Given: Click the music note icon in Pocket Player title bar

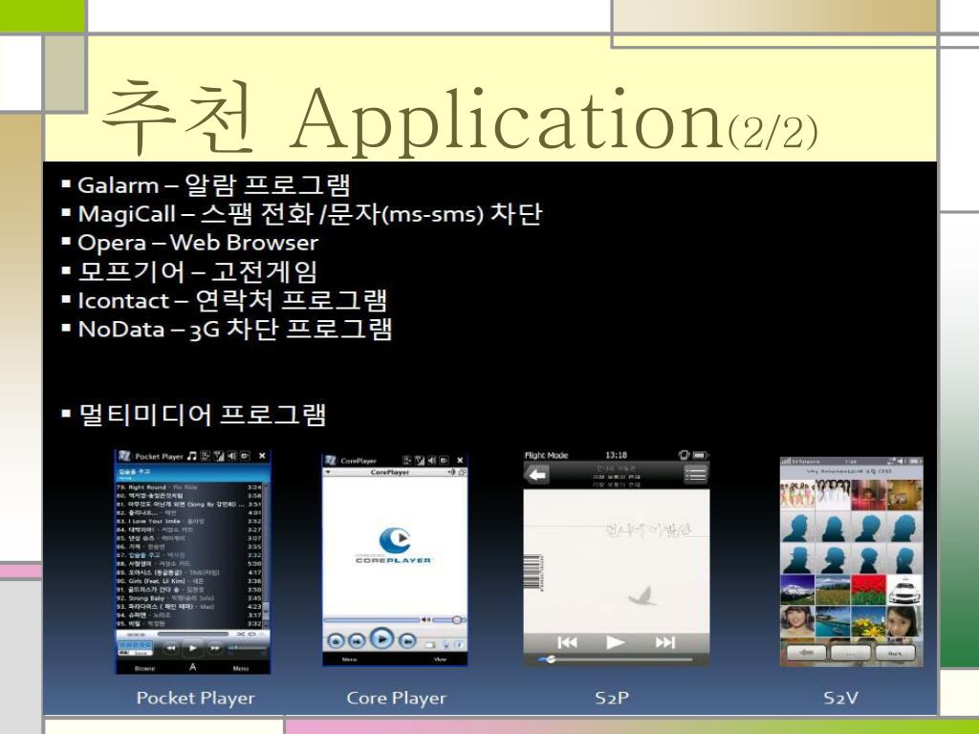Looking at the screenshot, I should (191, 456).
